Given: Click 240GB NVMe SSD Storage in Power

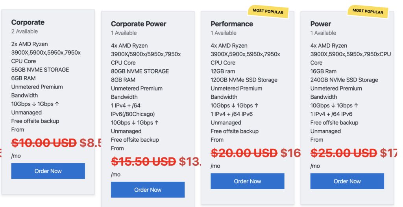Looking at the screenshot, I should (344, 80).
